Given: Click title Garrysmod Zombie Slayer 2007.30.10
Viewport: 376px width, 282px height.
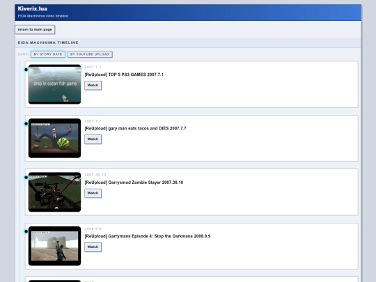Looking at the screenshot, I should 134,182.
